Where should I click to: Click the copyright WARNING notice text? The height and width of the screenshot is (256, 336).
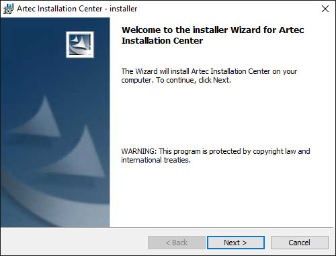(x=216, y=156)
